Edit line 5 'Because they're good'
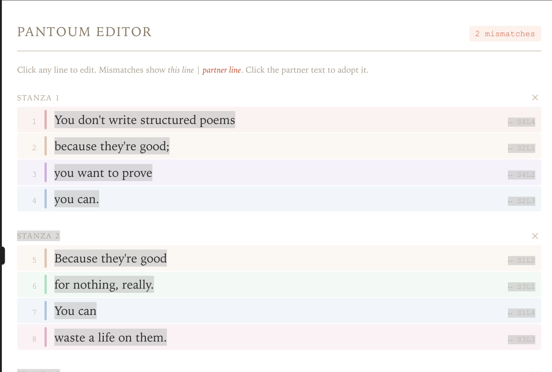The height and width of the screenshot is (372, 552). point(110,258)
